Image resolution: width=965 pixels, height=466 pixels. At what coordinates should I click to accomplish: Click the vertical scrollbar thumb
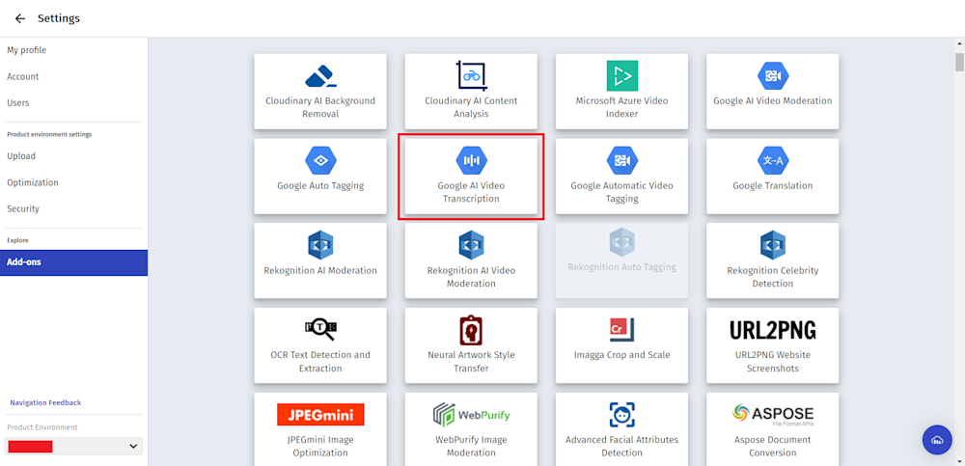959,62
